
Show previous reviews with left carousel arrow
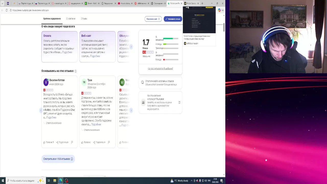point(41,110)
